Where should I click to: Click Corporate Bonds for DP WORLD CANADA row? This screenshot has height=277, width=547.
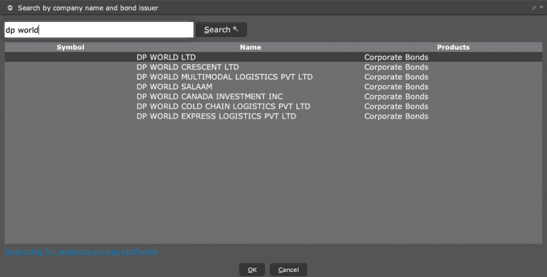click(x=396, y=97)
